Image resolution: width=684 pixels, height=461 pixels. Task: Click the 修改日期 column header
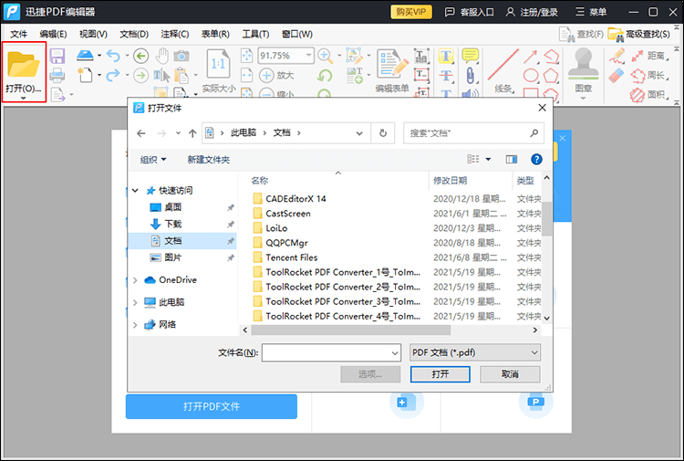click(x=451, y=181)
